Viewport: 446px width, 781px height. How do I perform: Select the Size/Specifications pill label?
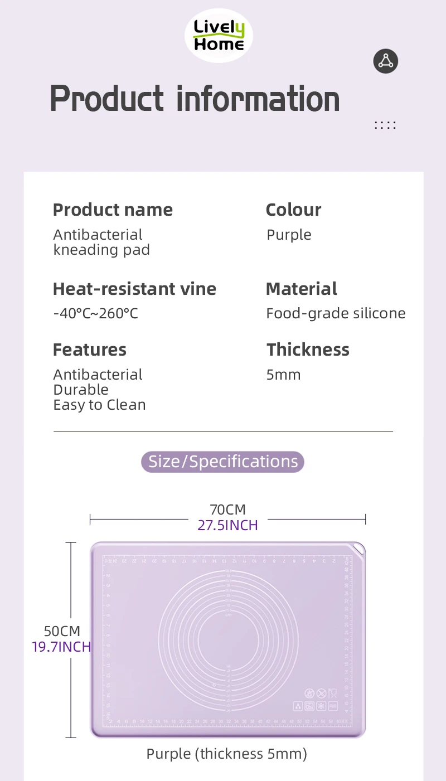click(x=222, y=462)
